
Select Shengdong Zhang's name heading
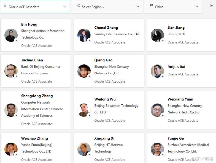37,96
